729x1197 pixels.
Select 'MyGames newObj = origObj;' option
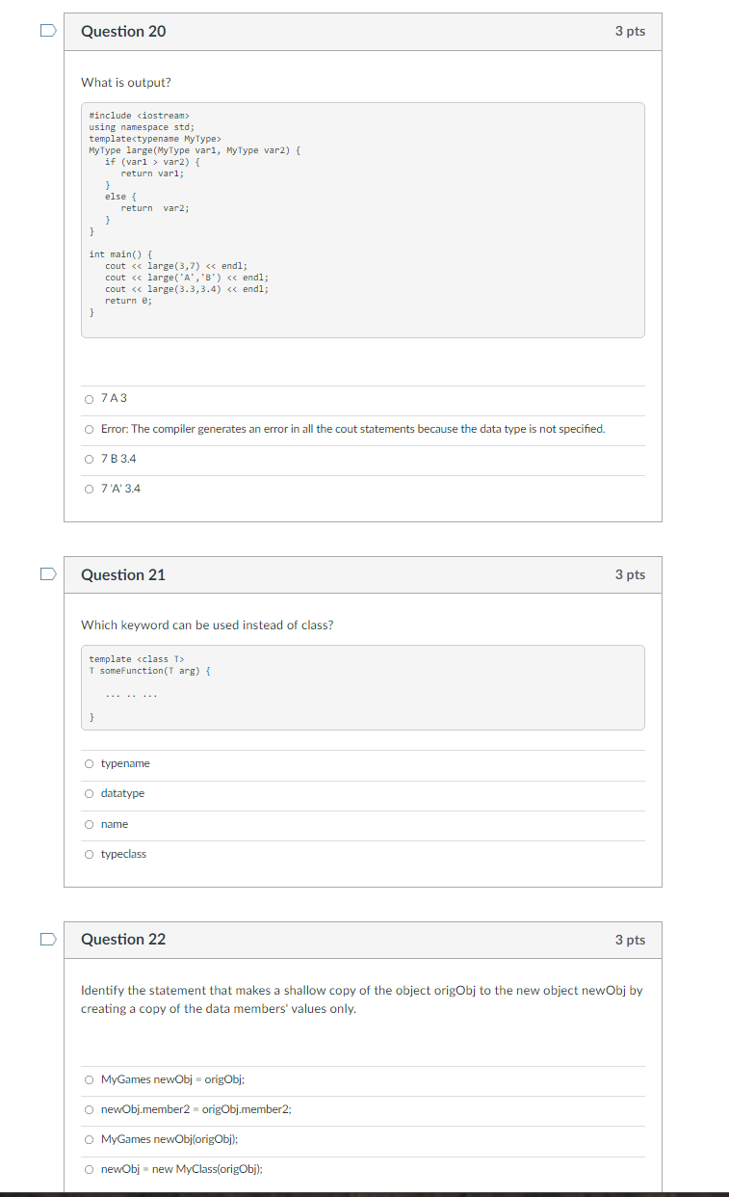pos(89,1078)
